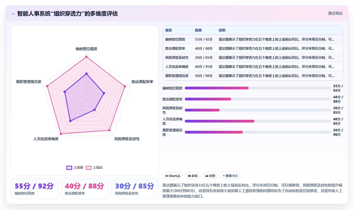
Task: Click the 编制管控精度 progress bar
Action: point(258,88)
